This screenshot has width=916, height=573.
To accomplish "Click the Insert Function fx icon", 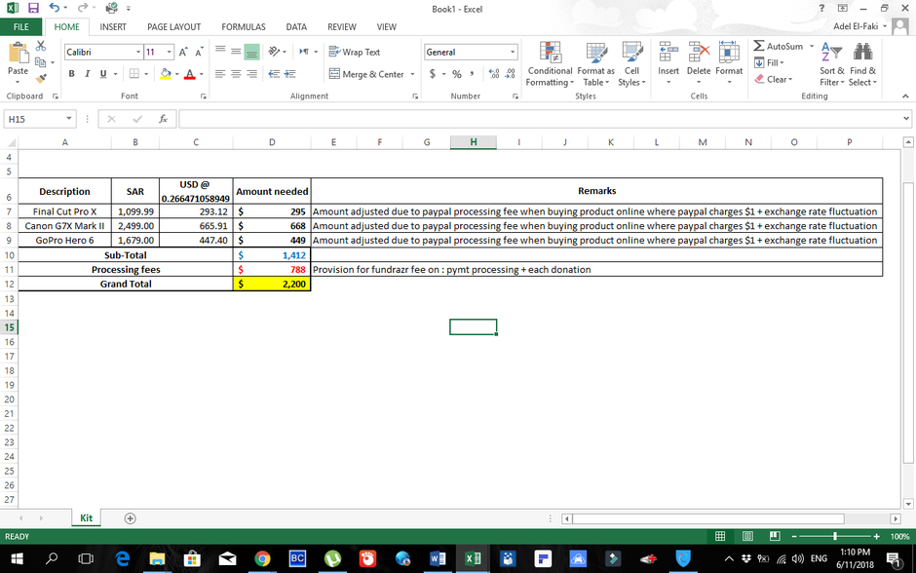I will [163, 119].
